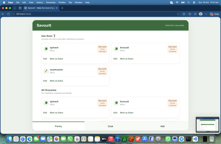
Task: Open the App Store from the Dock
Action: click(144, 139)
